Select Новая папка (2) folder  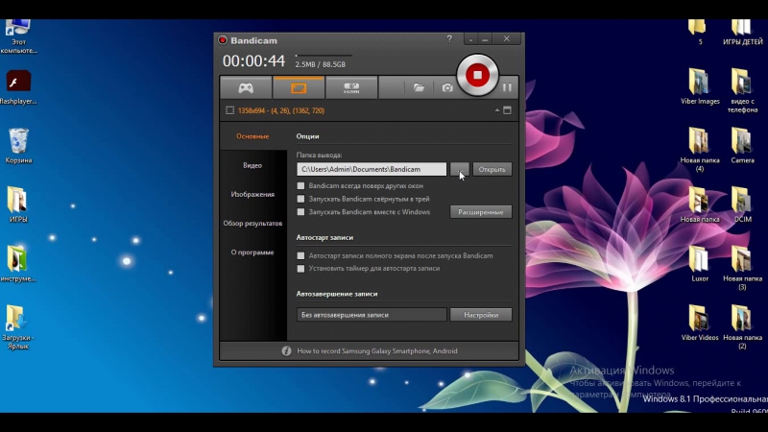pos(742,326)
